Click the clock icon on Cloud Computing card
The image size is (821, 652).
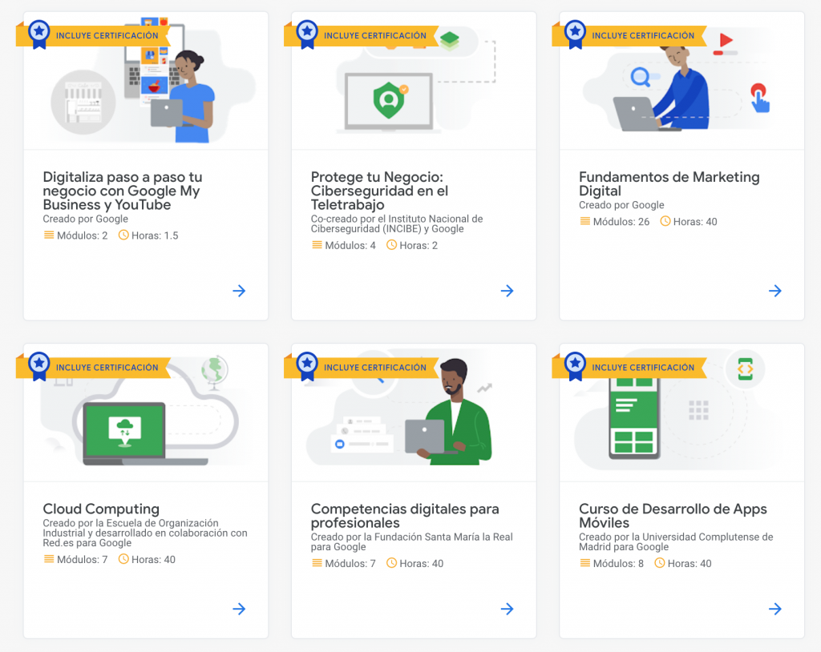tap(123, 559)
